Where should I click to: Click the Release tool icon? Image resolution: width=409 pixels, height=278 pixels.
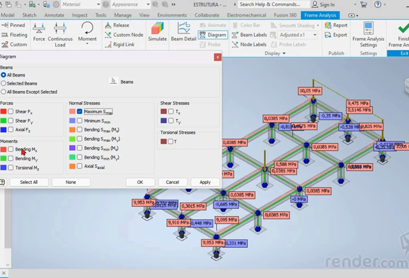(x=108, y=25)
